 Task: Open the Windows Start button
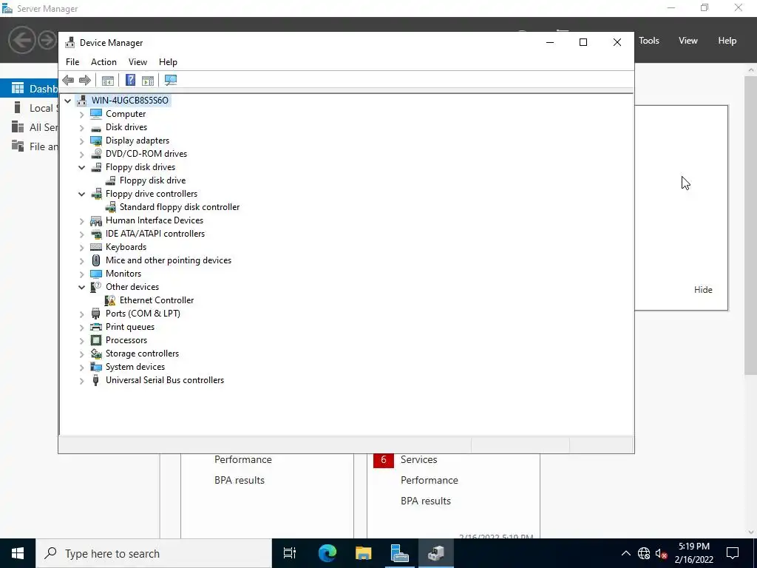point(18,553)
